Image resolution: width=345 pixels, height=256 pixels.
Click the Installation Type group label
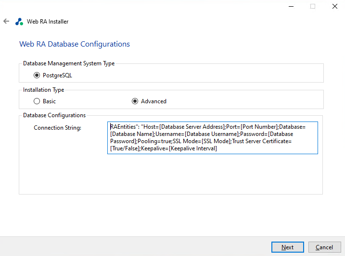point(43,90)
